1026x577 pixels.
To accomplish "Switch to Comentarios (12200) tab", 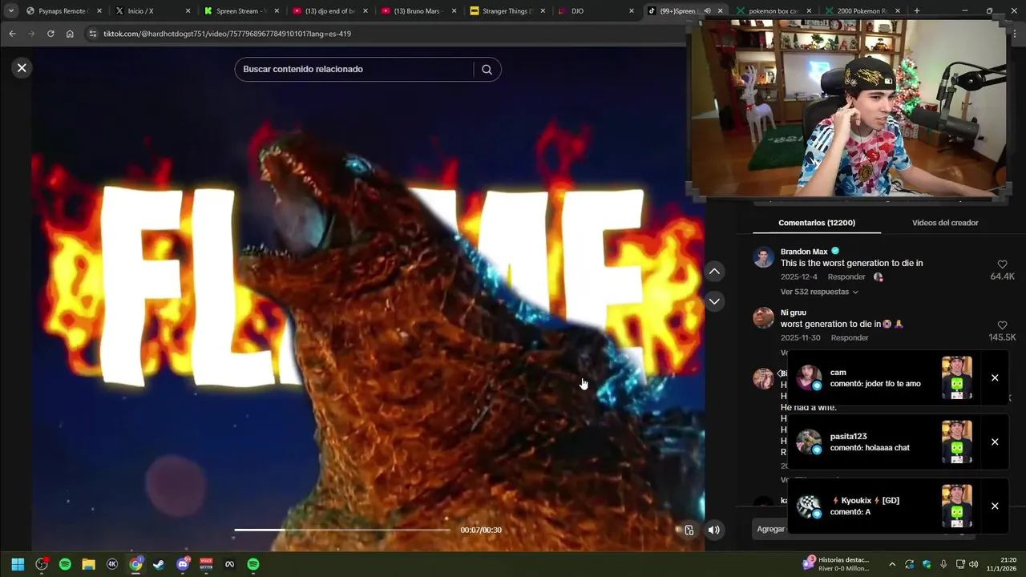I will (817, 223).
